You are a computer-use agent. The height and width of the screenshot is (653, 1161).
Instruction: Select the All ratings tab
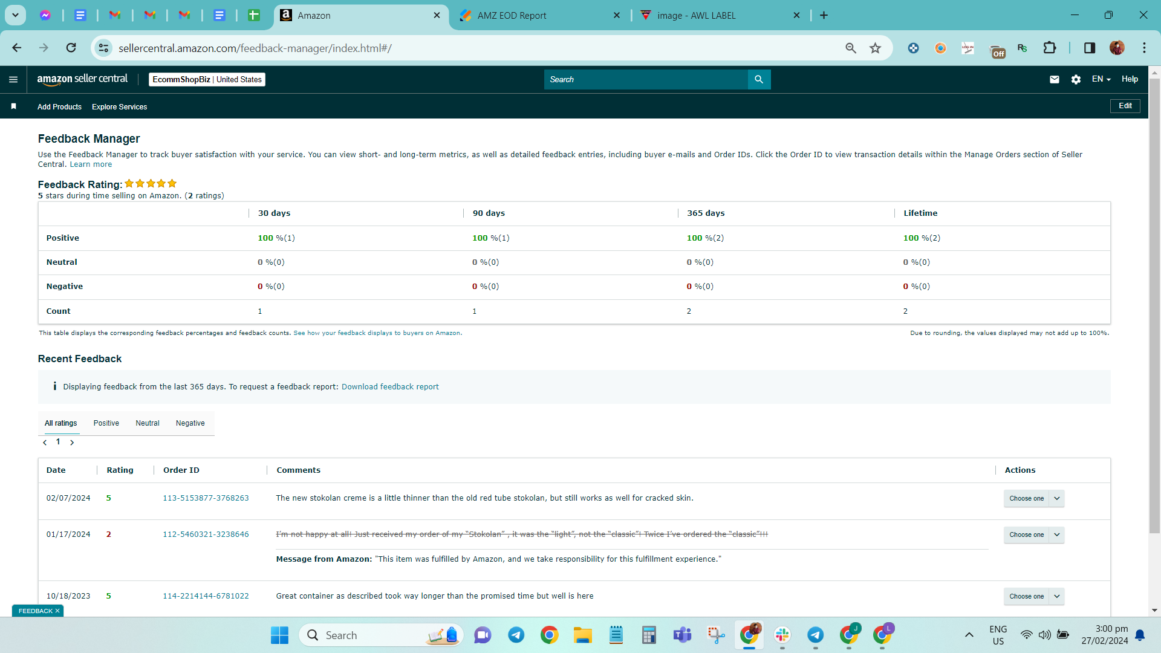[x=61, y=423]
